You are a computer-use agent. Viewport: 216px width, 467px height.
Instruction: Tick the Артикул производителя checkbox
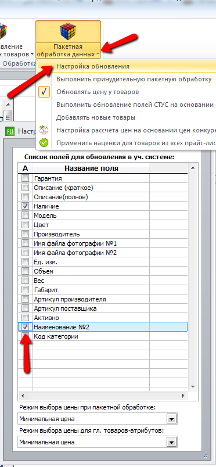tap(26, 299)
